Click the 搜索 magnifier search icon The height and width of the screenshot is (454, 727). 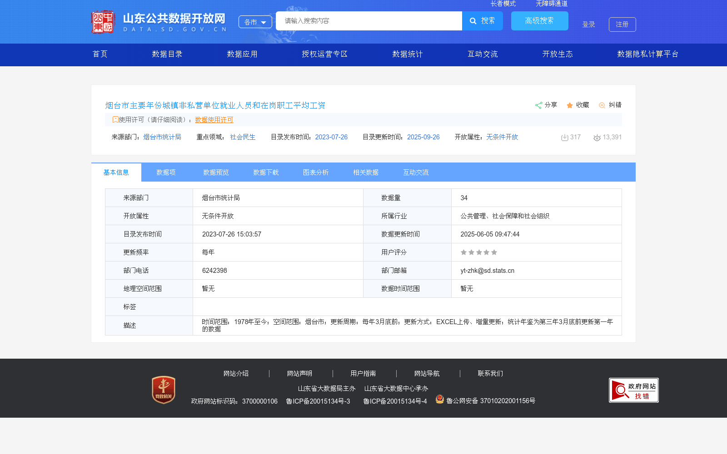(x=473, y=20)
